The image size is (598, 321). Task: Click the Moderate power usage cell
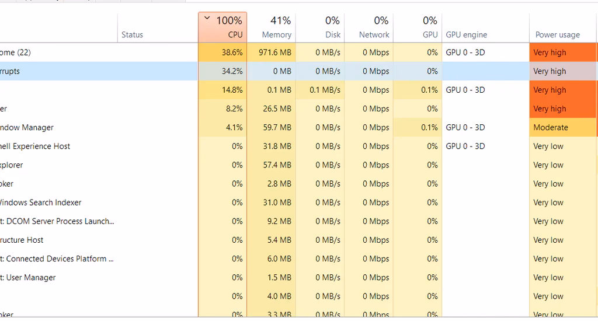point(562,127)
